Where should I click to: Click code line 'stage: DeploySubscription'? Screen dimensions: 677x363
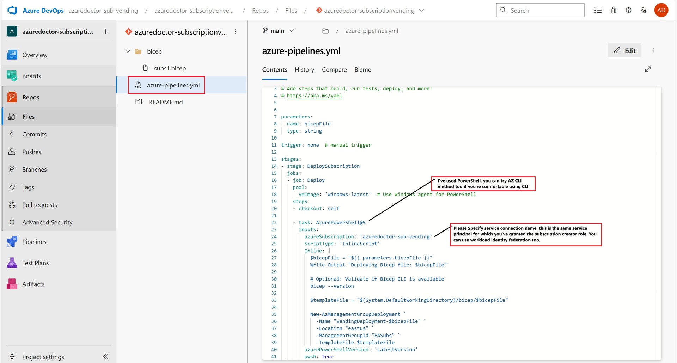point(323,166)
